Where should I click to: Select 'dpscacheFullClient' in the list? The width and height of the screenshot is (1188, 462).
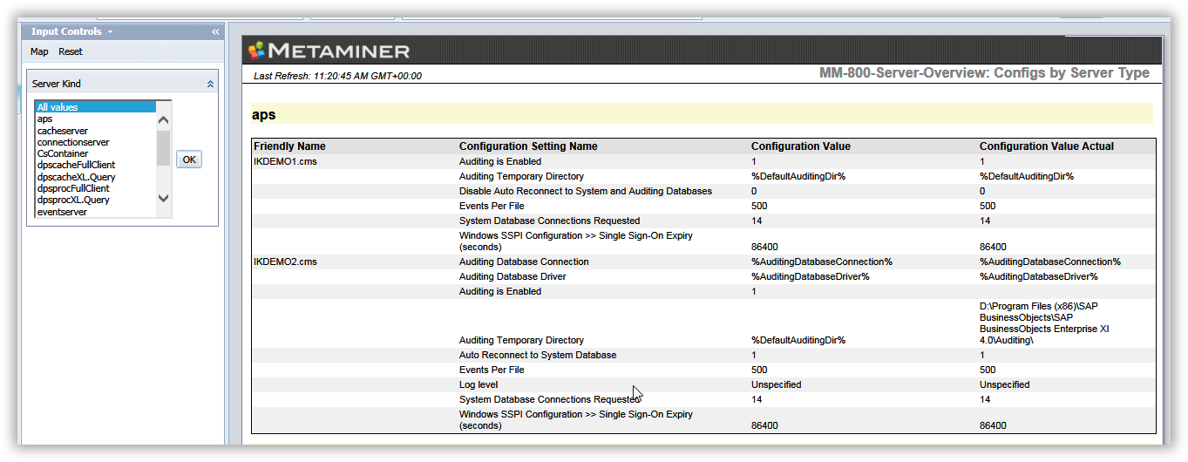click(95, 165)
